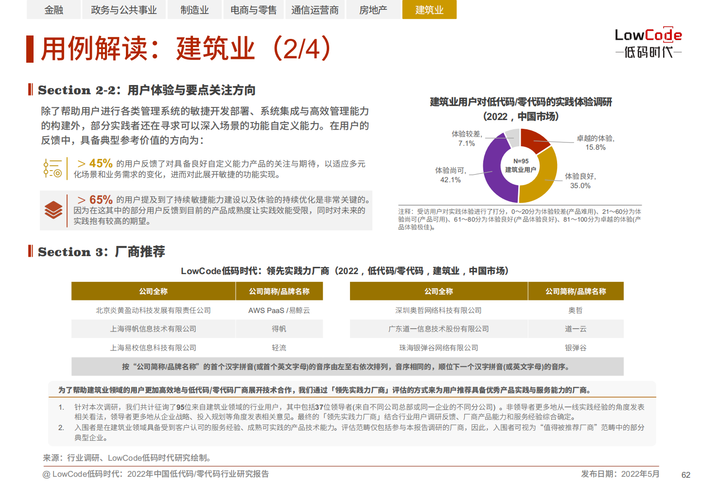Open the 金融 industry tab

(x=53, y=10)
